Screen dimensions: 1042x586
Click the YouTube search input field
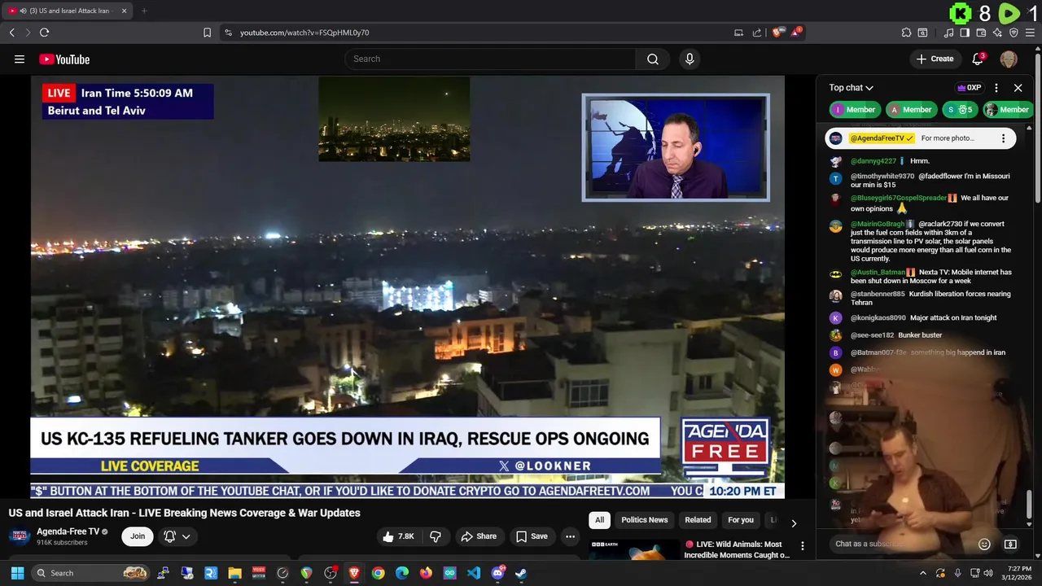click(490, 59)
